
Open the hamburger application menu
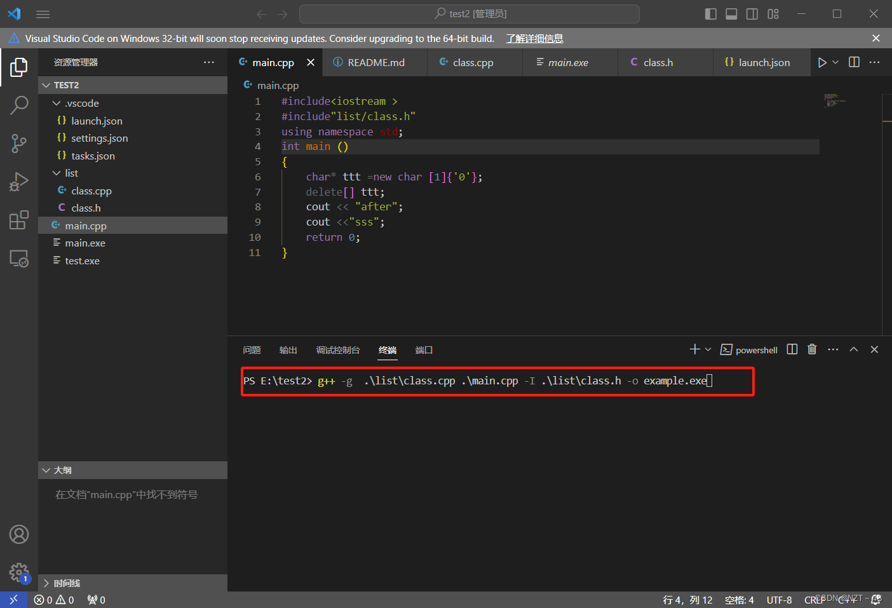43,14
